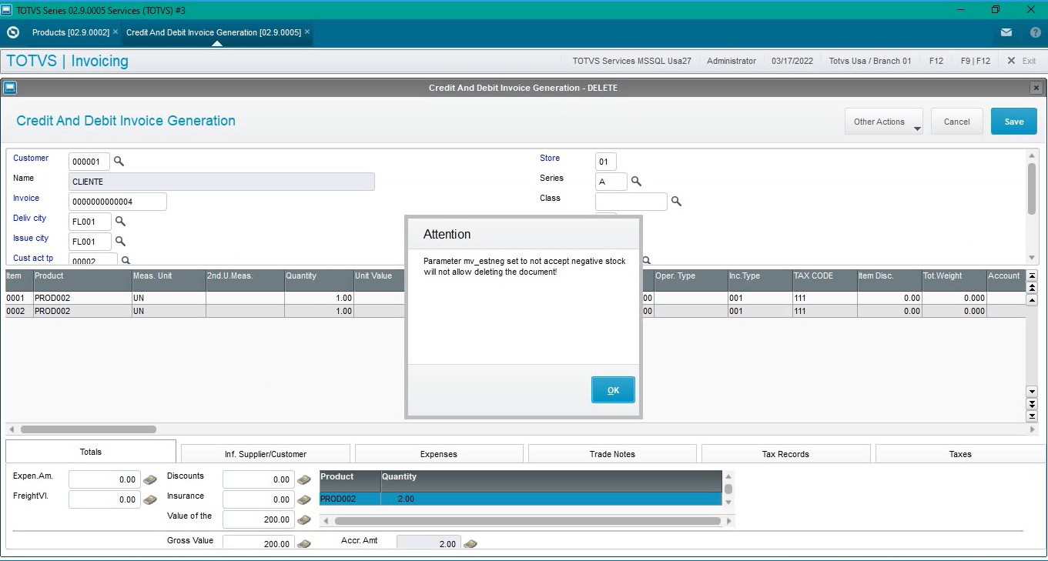Switch to the Trade Notes tab
Screen dimensions: 1048x561
(x=612, y=454)
